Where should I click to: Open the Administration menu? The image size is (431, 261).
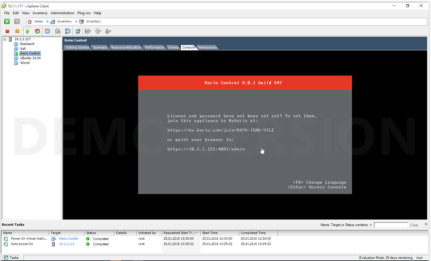tap(62, 13)
